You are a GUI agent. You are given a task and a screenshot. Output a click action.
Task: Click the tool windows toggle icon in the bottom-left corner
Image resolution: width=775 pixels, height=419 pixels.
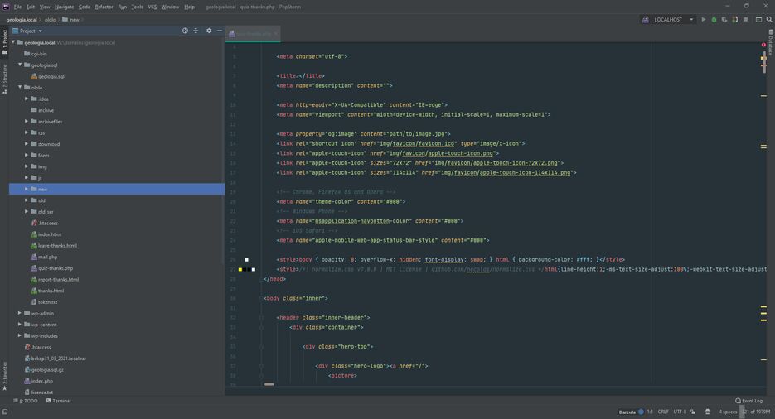5,412
